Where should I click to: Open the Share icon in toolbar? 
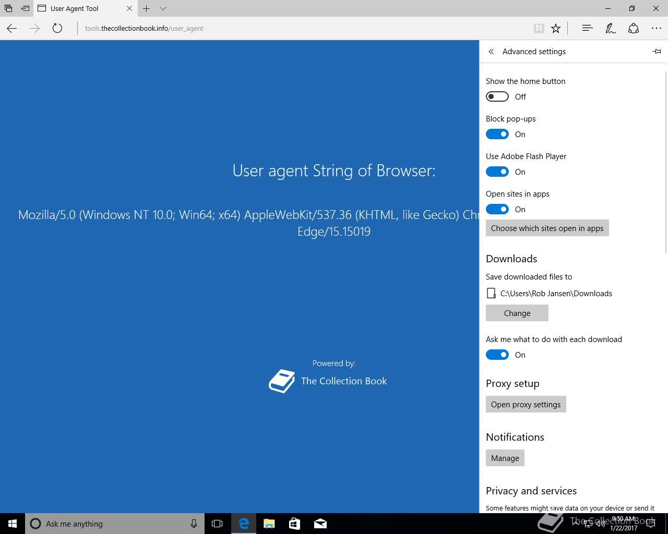pyautogui.click(x=634, y=28)
